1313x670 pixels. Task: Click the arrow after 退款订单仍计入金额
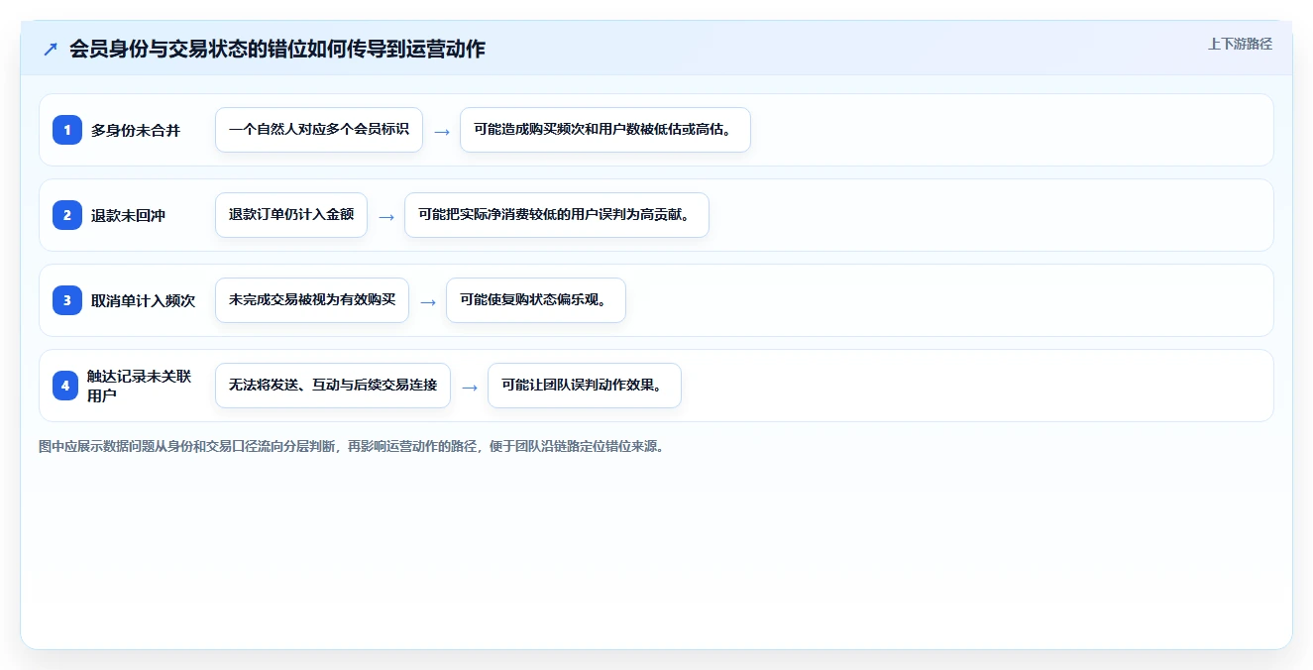coord(386,216)
